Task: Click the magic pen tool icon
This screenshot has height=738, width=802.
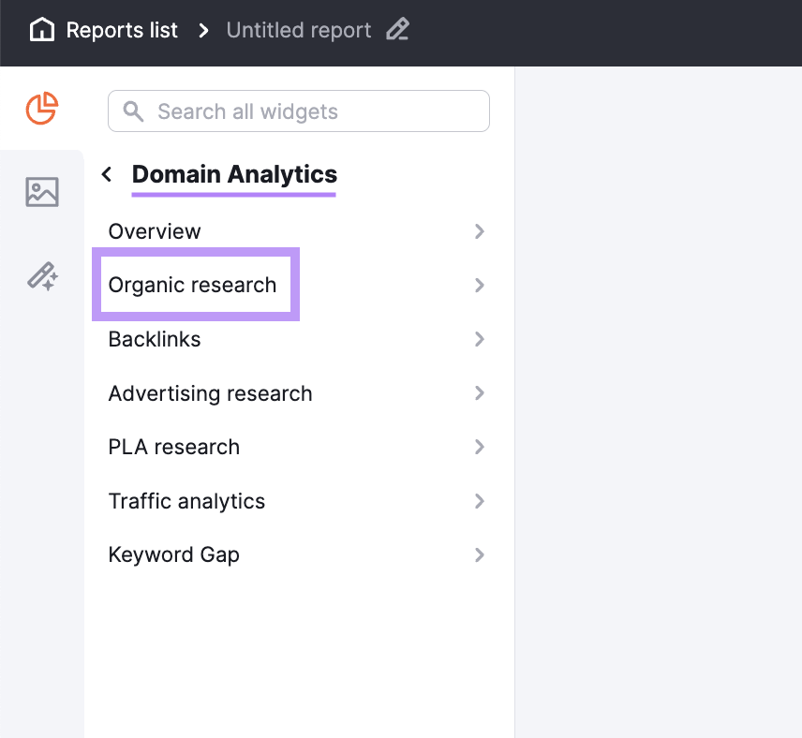Action: click(x=41, y=276)
